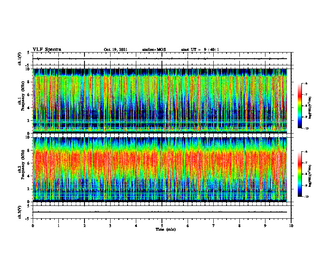328x253 pixels.
Task: Click the "start UT = 9 : 40: 1" text
Action: point(200,50)
